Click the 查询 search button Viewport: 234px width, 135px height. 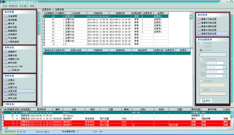point(207,100)
